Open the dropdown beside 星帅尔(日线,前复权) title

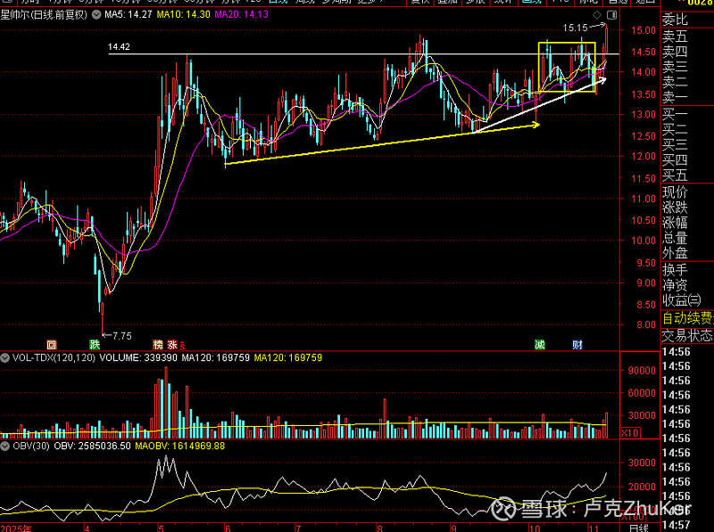pos(96,14)
